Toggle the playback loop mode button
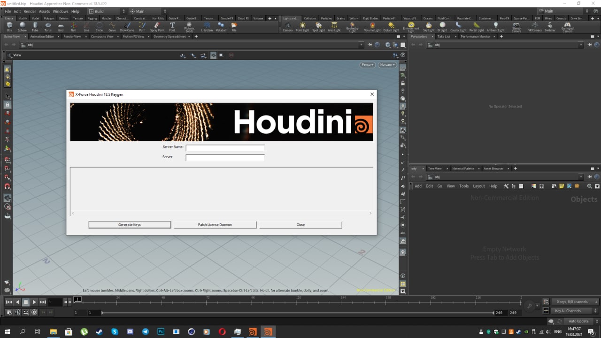 (x=26, y=312)
